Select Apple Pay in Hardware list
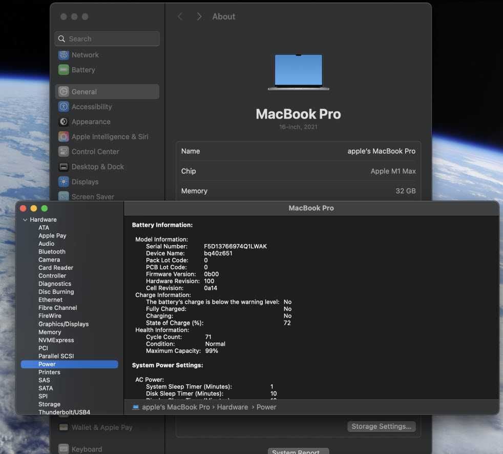This screenshot has width=503, height=454. pyautogui.click(x=52, y=235)
